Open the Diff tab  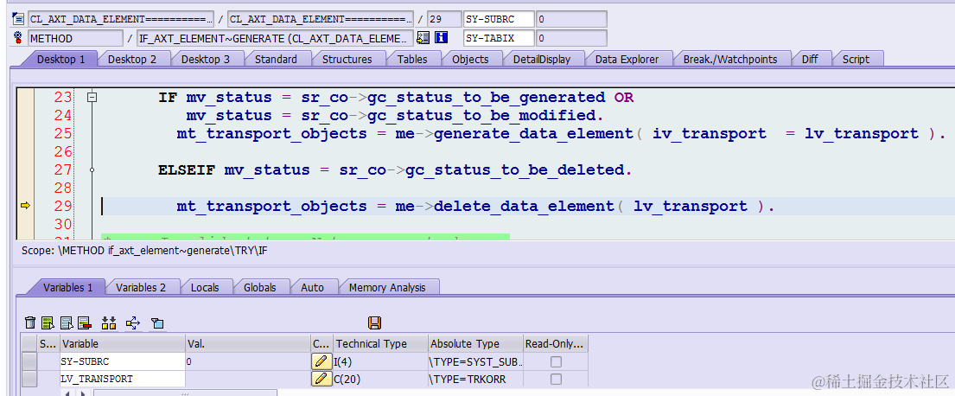[810, 59]
